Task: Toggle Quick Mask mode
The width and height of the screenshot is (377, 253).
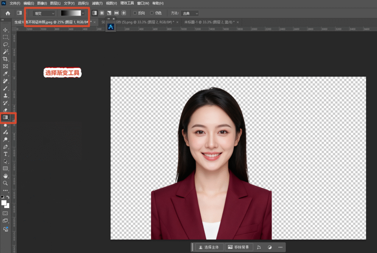Action: (x=5, y=213)
